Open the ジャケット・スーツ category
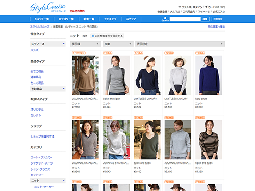 [42, 163]
